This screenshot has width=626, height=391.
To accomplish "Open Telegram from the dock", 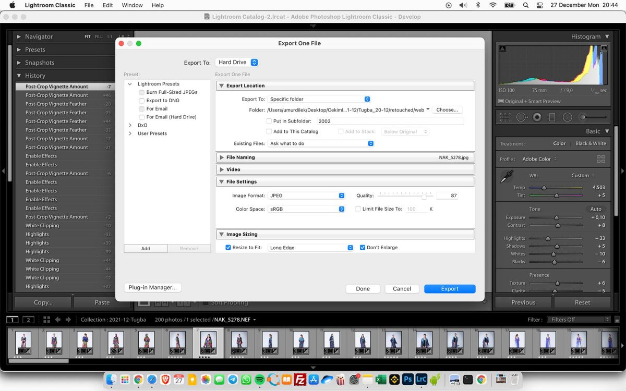I will pyautogui.click(x=233, y=380).
